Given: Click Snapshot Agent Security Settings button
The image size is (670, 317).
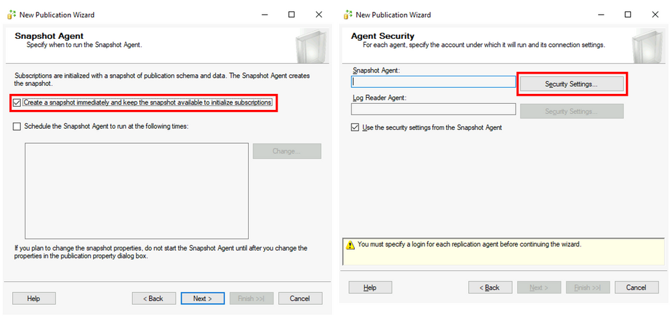Looking at the screenshot, I should pyautogui.click(x=571, y=84).
